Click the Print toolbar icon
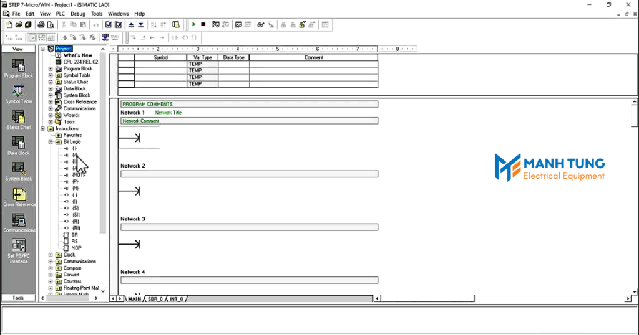Image resolution: width=639 pixels, height=335 pixels. point(41,25)
